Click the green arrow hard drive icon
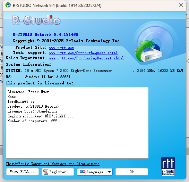The height and width of the screenshot is (182, 189). click(x=148, y=51)
